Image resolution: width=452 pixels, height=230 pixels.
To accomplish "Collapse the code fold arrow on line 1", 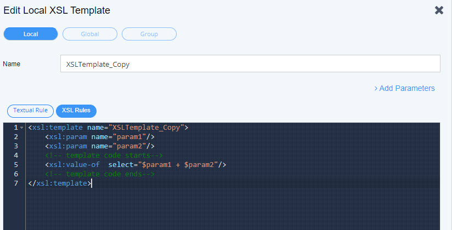I will point(21,128).
